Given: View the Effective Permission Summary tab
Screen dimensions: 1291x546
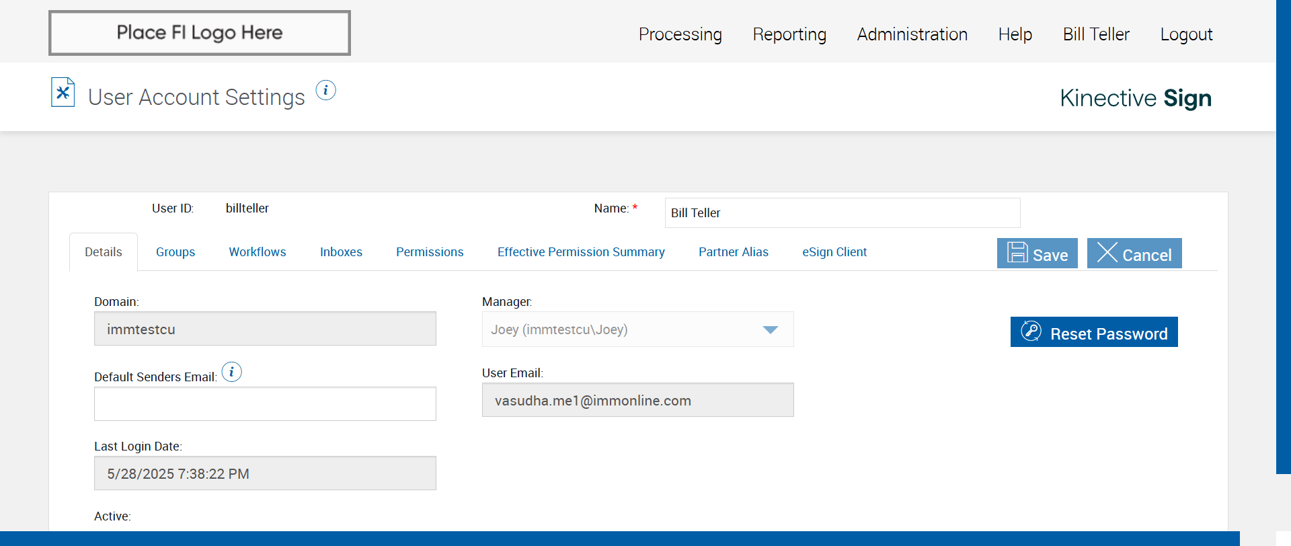Looking at the screenshot, I should 581,252.
